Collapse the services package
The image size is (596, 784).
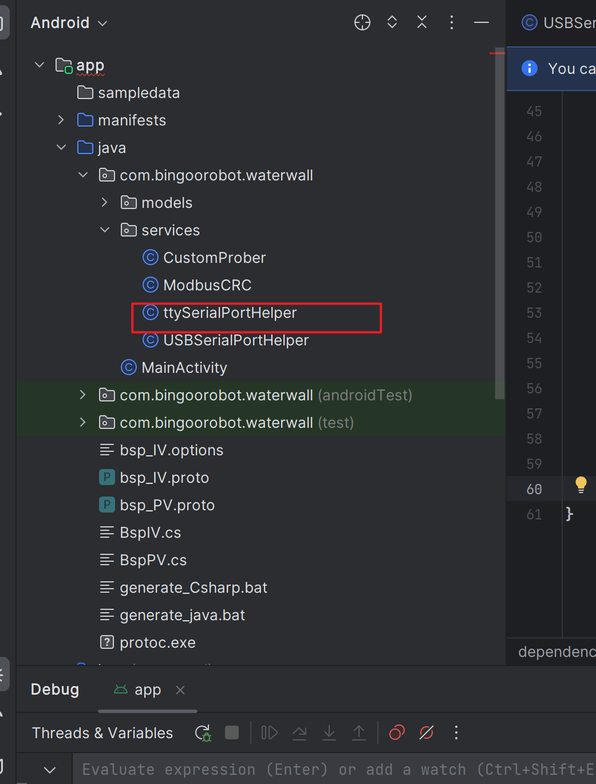[105, 230]
